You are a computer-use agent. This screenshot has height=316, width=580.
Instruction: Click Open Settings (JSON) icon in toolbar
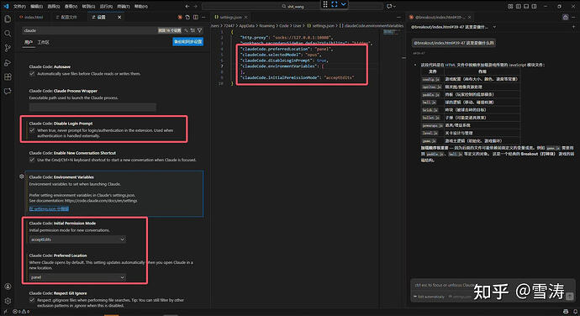point(187,18)
